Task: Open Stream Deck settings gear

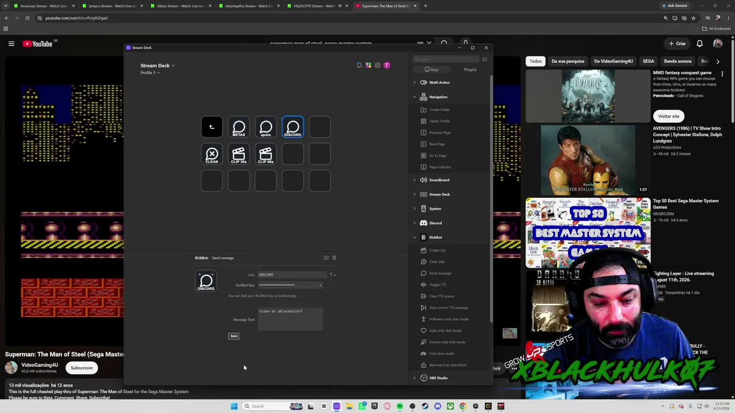Action: 377,65
